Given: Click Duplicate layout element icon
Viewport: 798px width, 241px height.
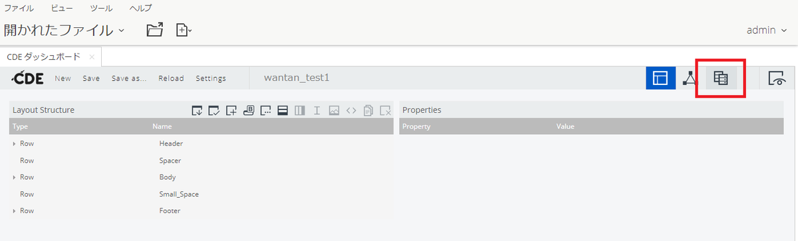Looking at the screenshot, I should coord(368,110).
